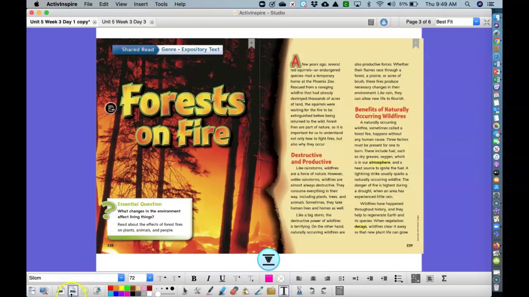Increase text indent
529x297 pixels.
point(370,278)
